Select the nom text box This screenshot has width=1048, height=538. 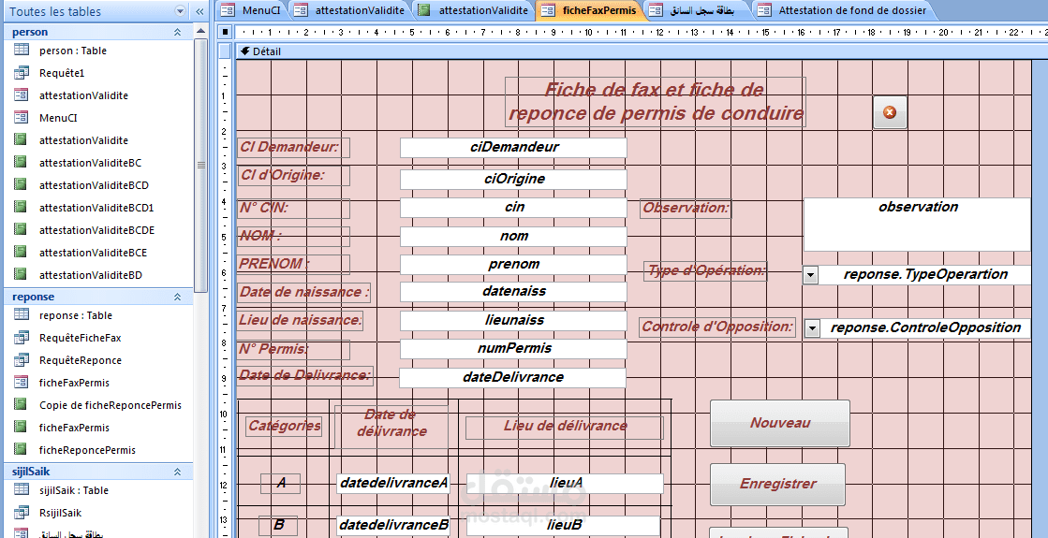[x=513, y=237]
